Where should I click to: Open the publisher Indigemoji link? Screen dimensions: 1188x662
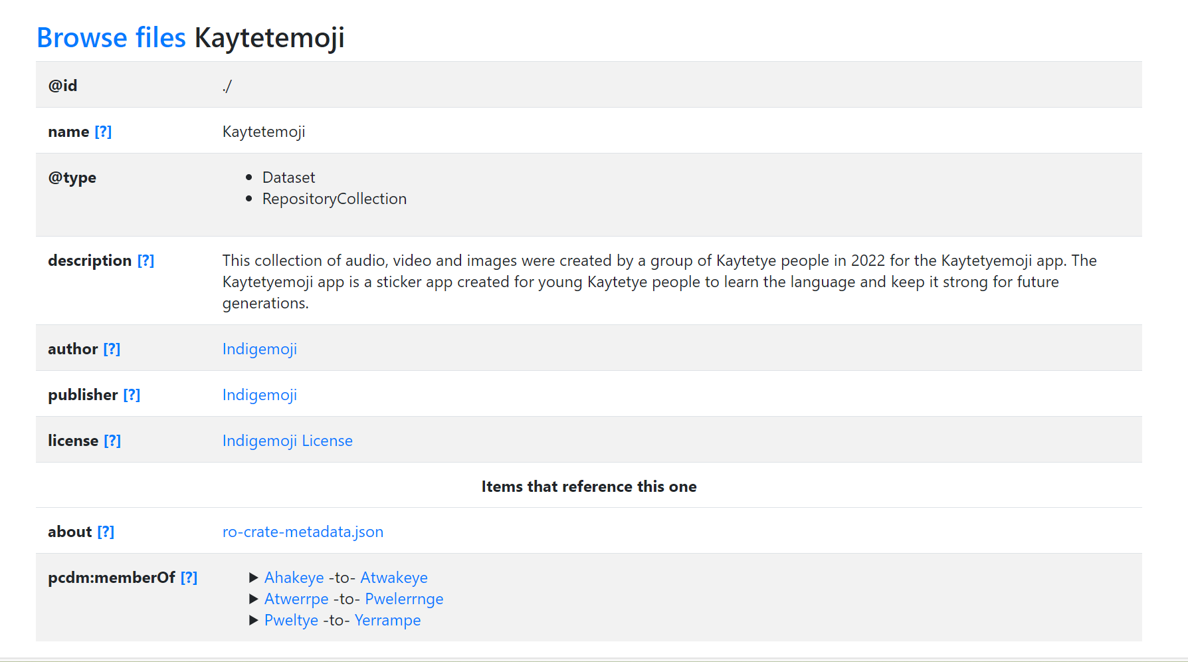(x=260, y=395)
